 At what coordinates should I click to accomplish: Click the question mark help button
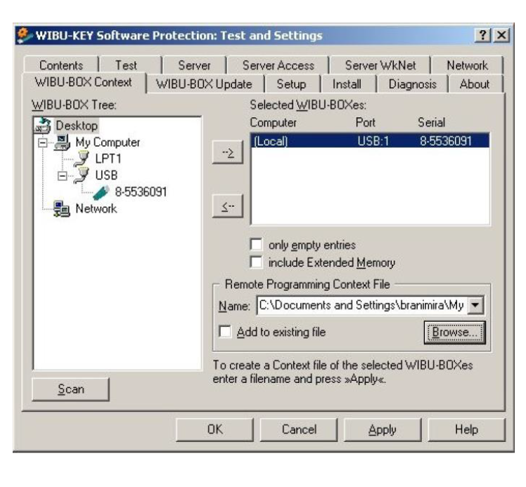(x=482, y=35)
